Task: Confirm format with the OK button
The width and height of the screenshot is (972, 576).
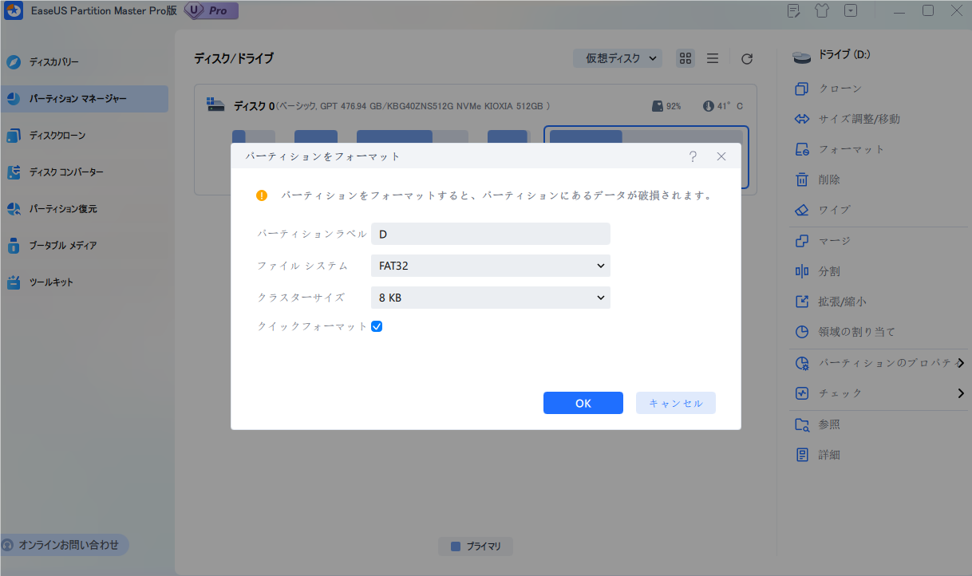Action: click(x=583, y=403)
